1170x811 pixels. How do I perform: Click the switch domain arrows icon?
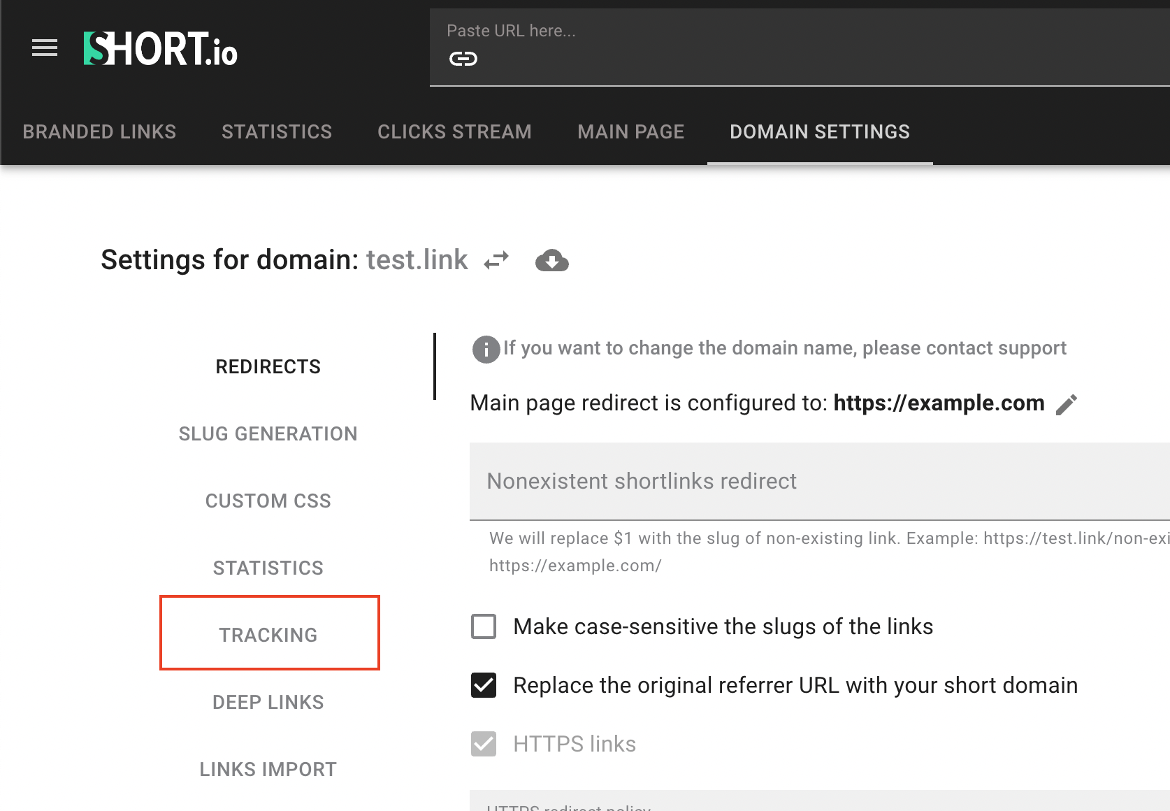[x=496, y=261]
